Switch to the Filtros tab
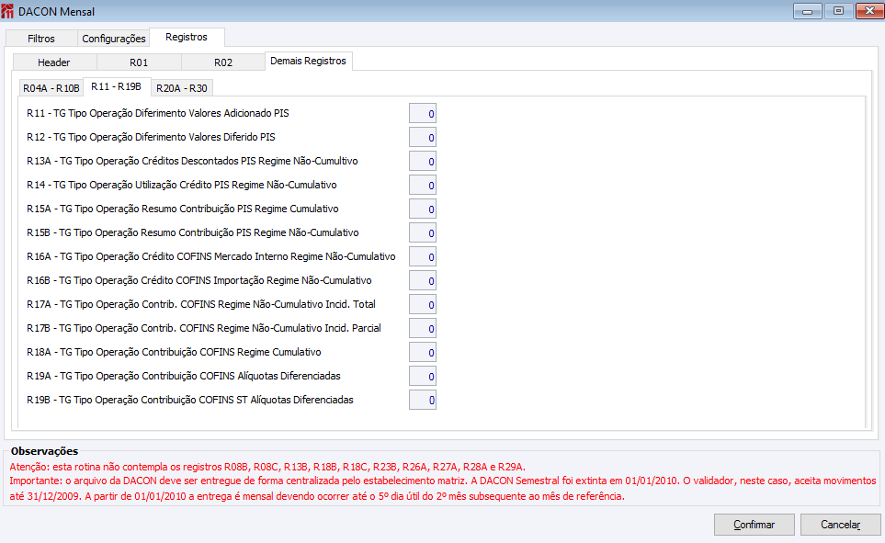885x543 pixels. 41,39
